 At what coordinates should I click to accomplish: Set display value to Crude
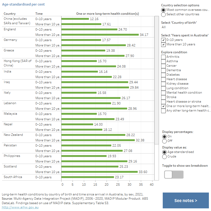[x=163, y=156]
